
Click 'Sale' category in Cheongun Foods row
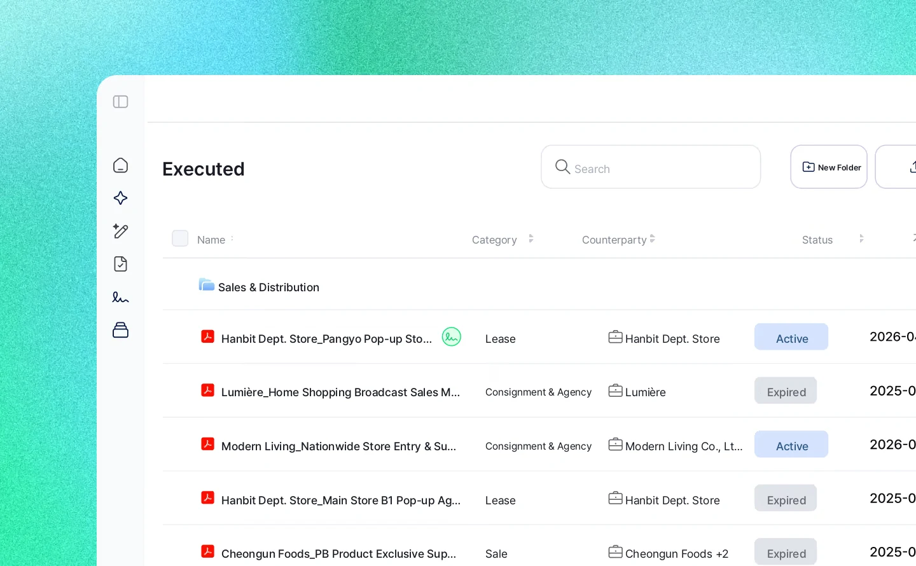[496, 554]
